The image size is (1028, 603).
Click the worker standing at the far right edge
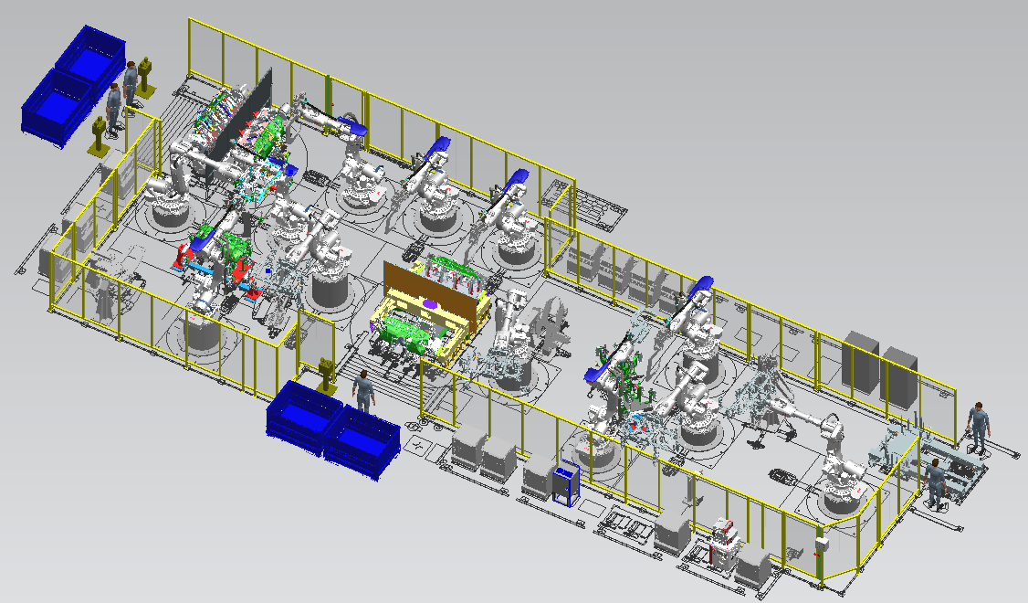pos(977,424)
